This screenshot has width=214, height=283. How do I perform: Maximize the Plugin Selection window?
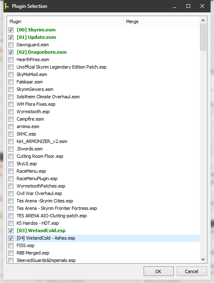point(188,6)
